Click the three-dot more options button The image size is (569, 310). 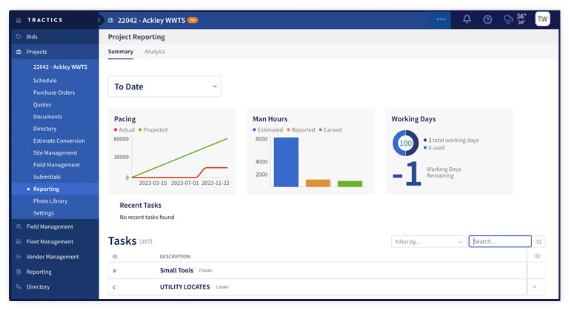pyautogui.click(x=441, y=19)
